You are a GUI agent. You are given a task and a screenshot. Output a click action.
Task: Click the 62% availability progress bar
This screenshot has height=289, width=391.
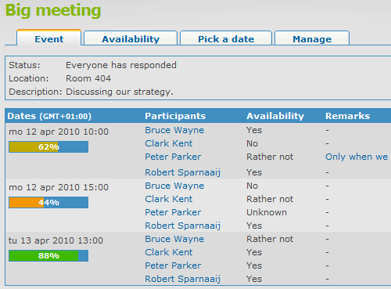coord(48,146)
